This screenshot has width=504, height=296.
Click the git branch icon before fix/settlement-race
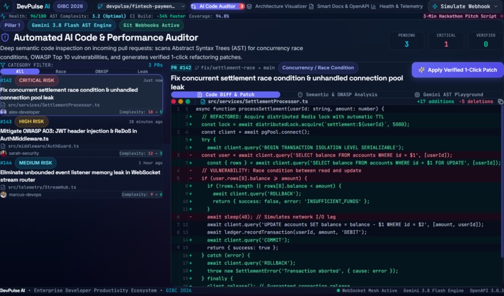coord(197,67)
